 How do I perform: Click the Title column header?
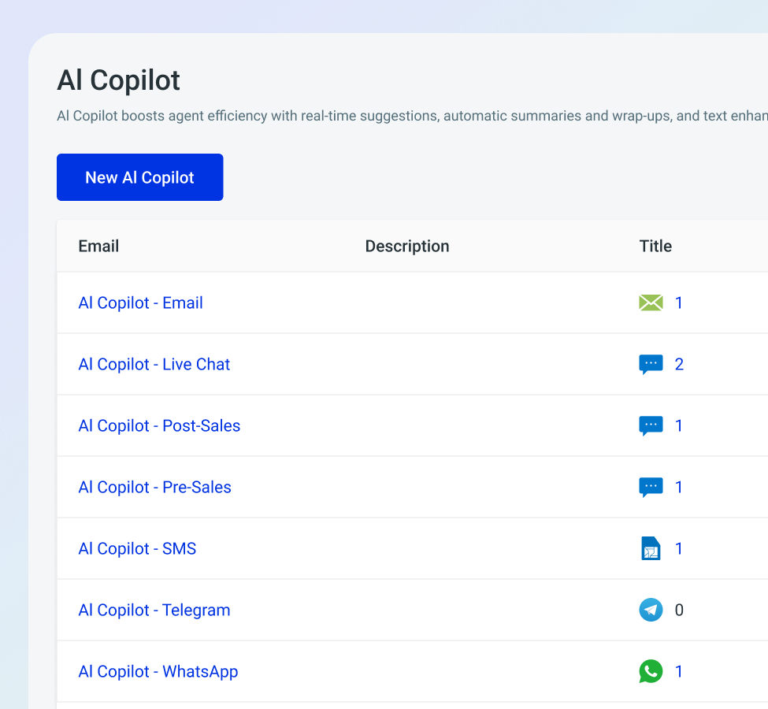pyautogui.click(x=655, y=246)
